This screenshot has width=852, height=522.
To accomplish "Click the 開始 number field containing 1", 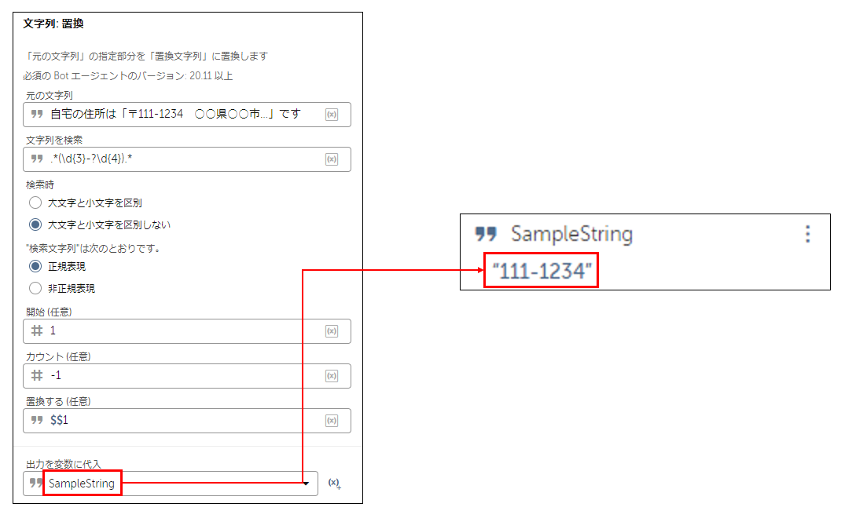I will 187,331.
